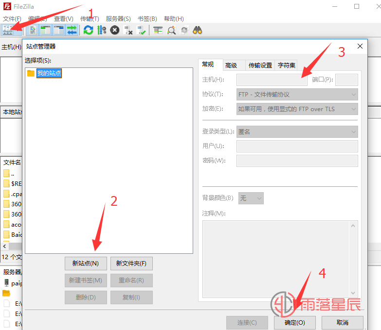Click the comments box scroll up arrow
The height and width of the screenshot is (330, 381).
(x=353, y=226)
